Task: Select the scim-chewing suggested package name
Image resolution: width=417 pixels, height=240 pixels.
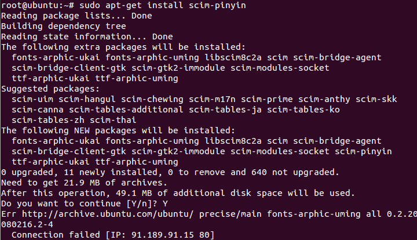Action: pyautogui.click(x=152, y=100)
